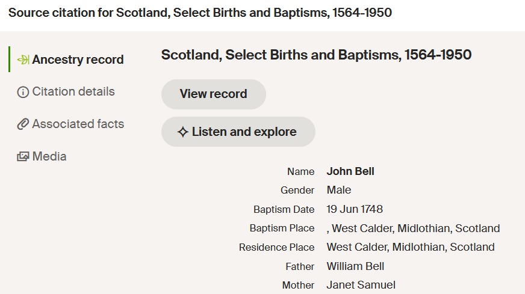525x294 pixels.
Task: Click the View record button
Action: coord(214,94)
